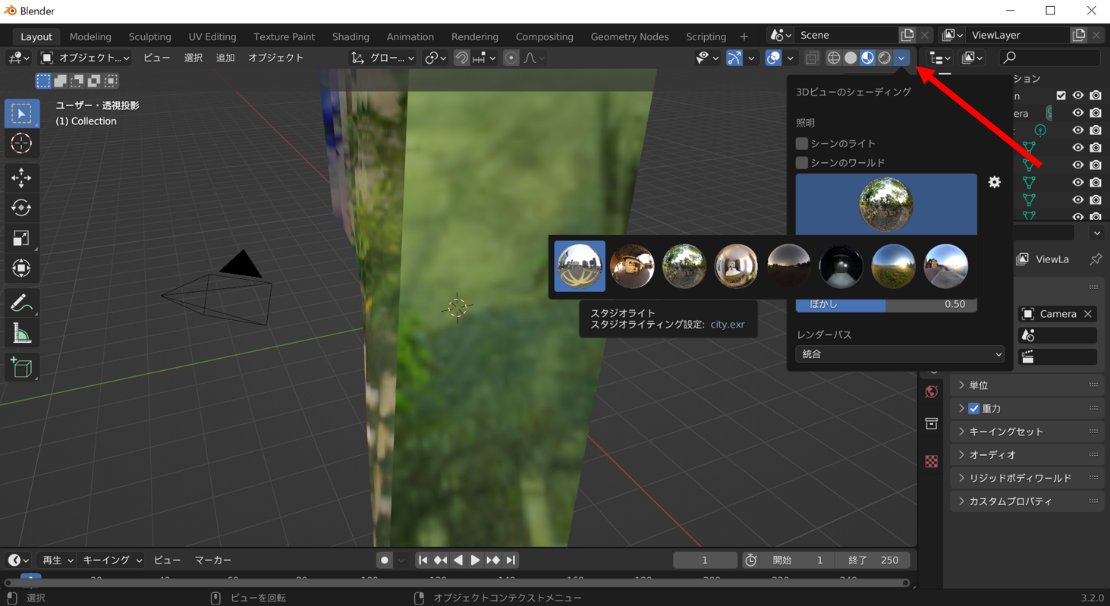Screen dimensions: 1110x606
Task: Switch viewport to solid shading
Action: click(851, 58)
